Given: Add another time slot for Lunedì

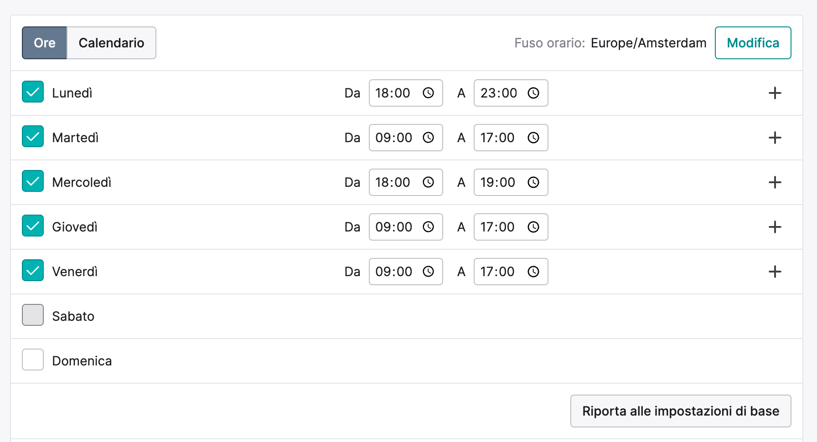Looking at the screenshot, I should coord(775,93).
